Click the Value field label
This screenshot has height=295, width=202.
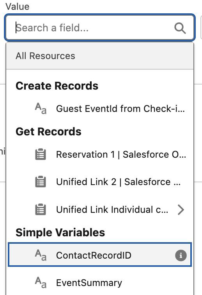18,7
